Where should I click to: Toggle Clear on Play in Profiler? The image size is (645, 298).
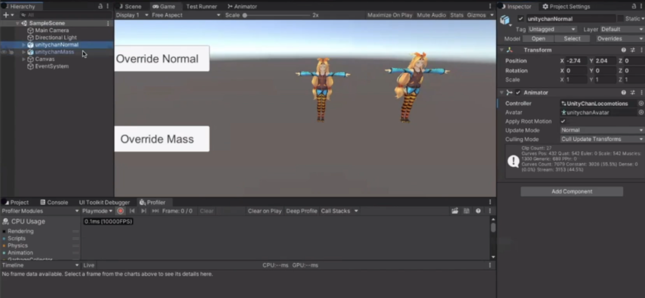[x=265, y=211]
